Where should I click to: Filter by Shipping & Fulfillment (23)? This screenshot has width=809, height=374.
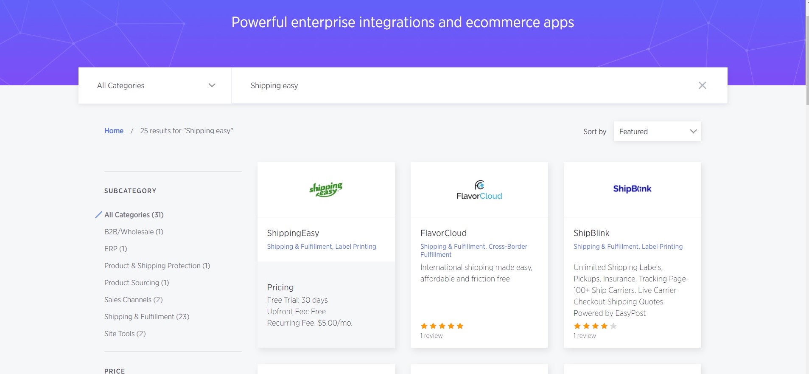(147, 317)
